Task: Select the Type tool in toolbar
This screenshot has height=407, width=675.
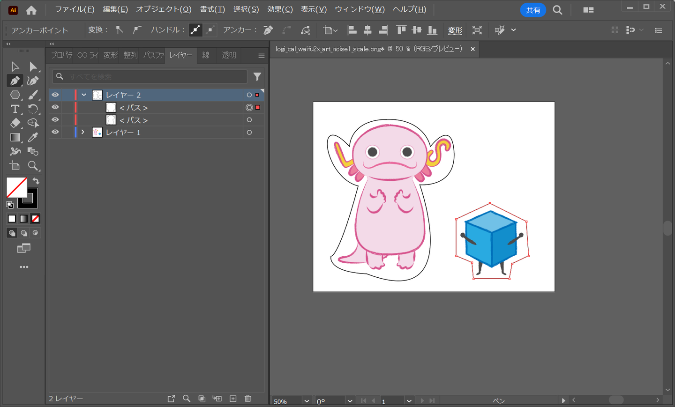Action: pos(15,109)
